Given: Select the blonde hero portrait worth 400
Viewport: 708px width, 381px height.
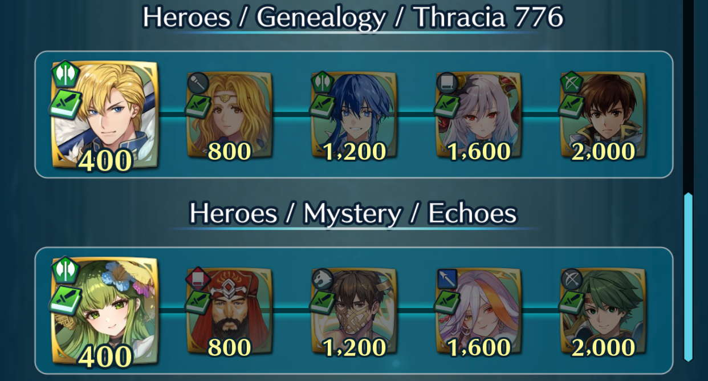Looking at the screenshot, I should click(x=105, y=115).
